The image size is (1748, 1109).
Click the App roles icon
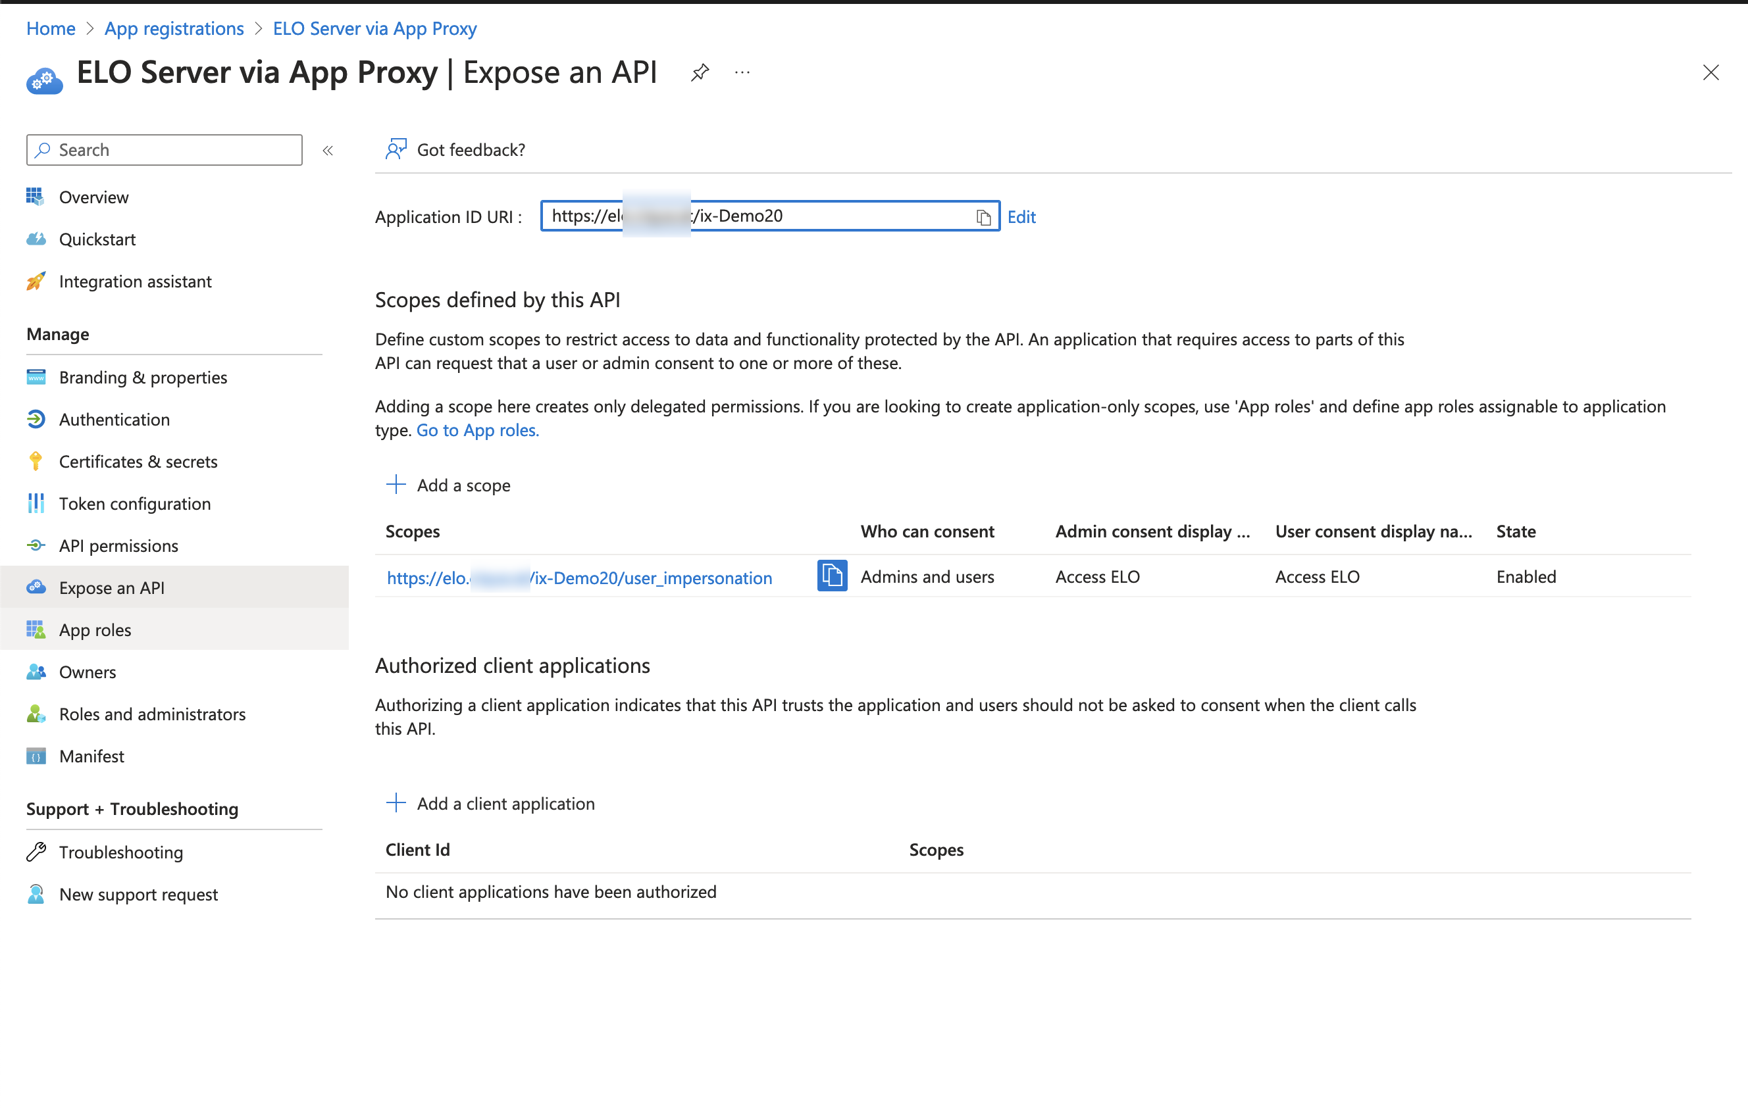click(x=36, y=629)
